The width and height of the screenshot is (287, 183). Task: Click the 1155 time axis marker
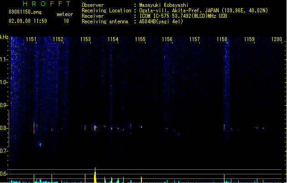(140, 39)
